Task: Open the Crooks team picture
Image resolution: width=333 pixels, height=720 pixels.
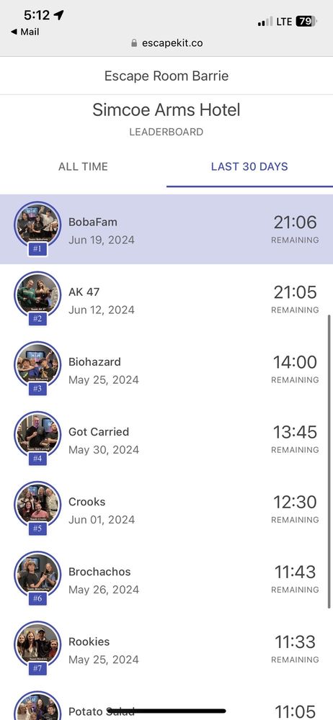Action: click(37, 504)
